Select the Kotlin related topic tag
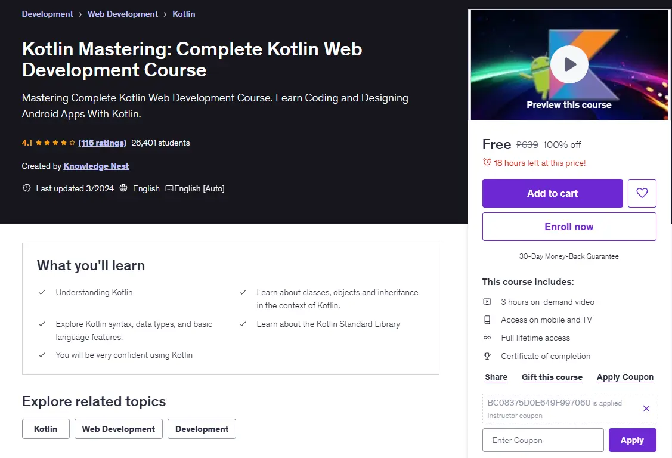This screenshot has width=672, height=458. [x=46, y=429]
